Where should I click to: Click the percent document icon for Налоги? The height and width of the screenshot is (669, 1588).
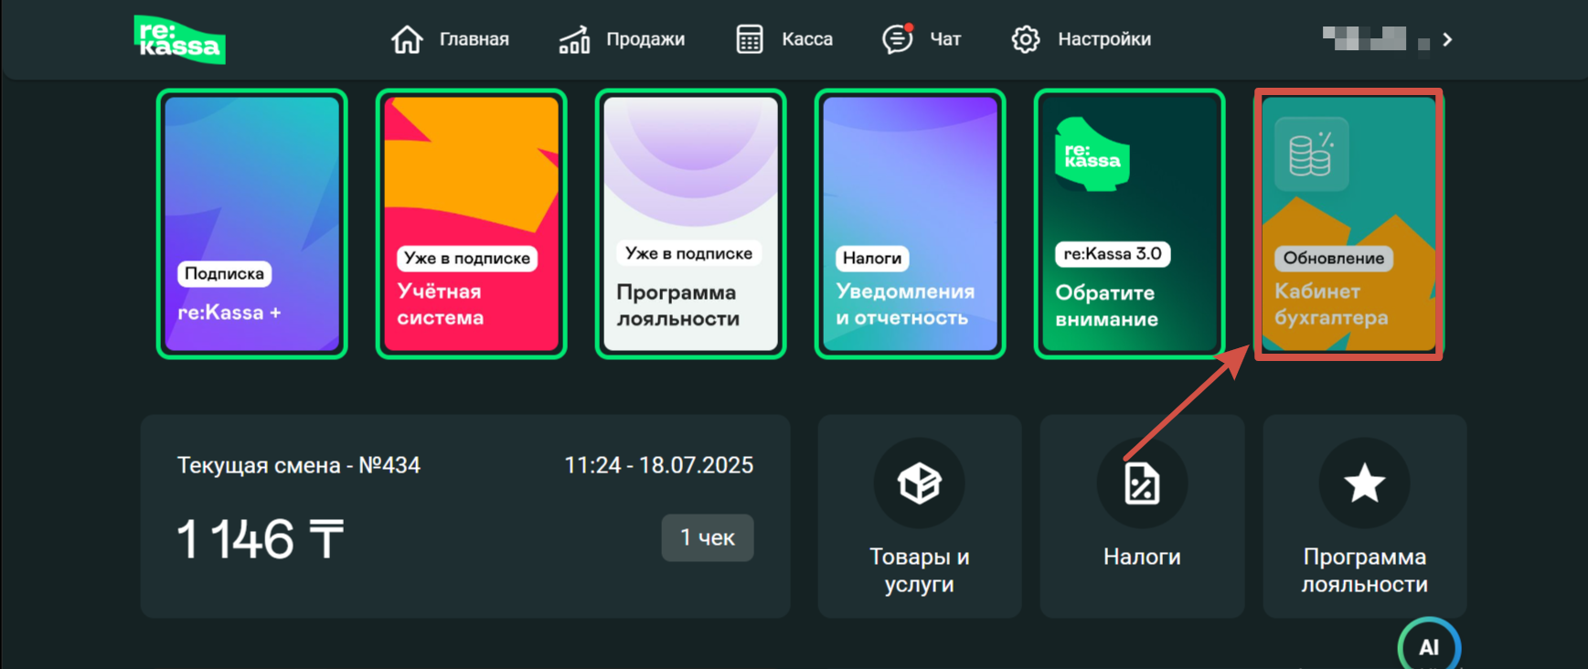[x=1142, y=483]
